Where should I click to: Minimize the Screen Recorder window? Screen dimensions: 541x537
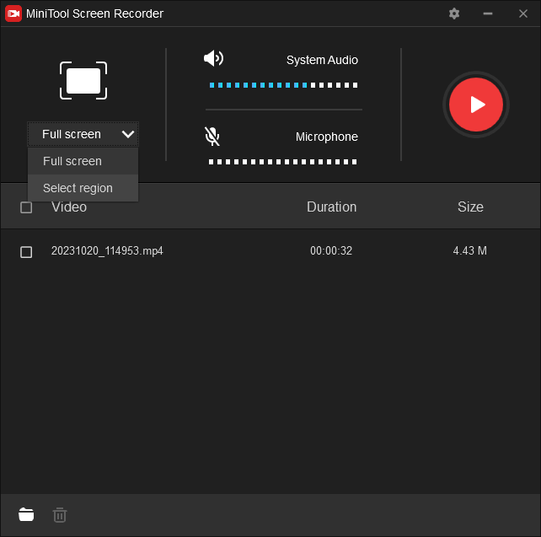point(488,13)
